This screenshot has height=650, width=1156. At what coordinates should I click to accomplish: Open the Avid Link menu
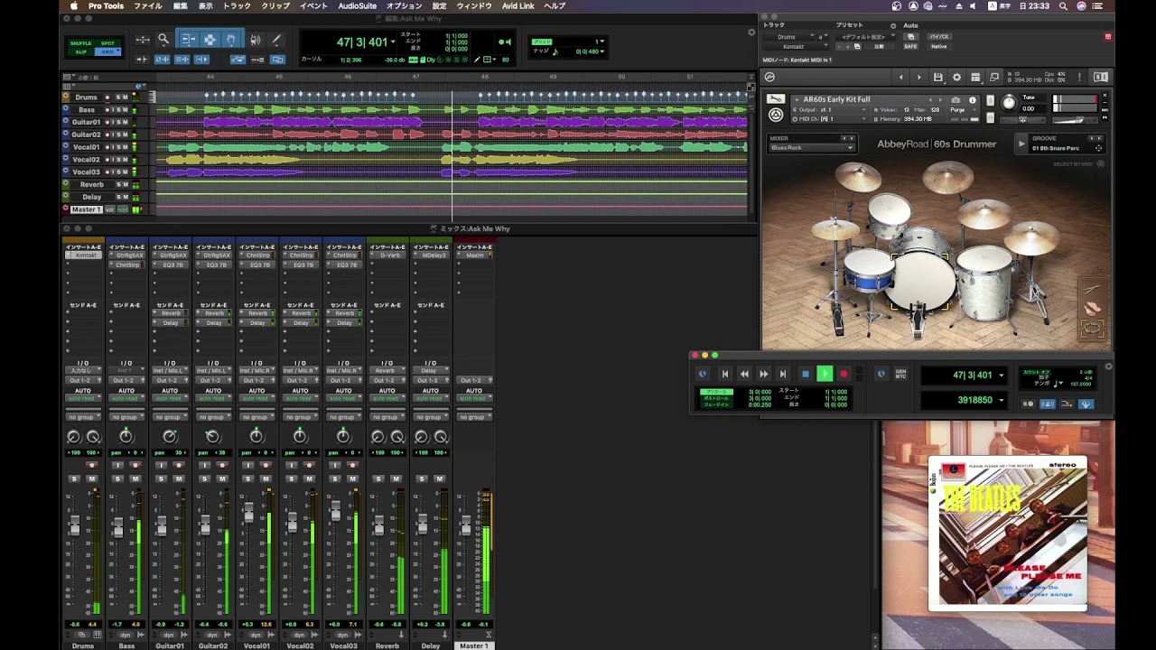pos(518,6)
